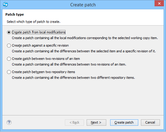The image size is (166, 132).
Task: Click the Syncro SVN logo in title bar
Action: 5,5
